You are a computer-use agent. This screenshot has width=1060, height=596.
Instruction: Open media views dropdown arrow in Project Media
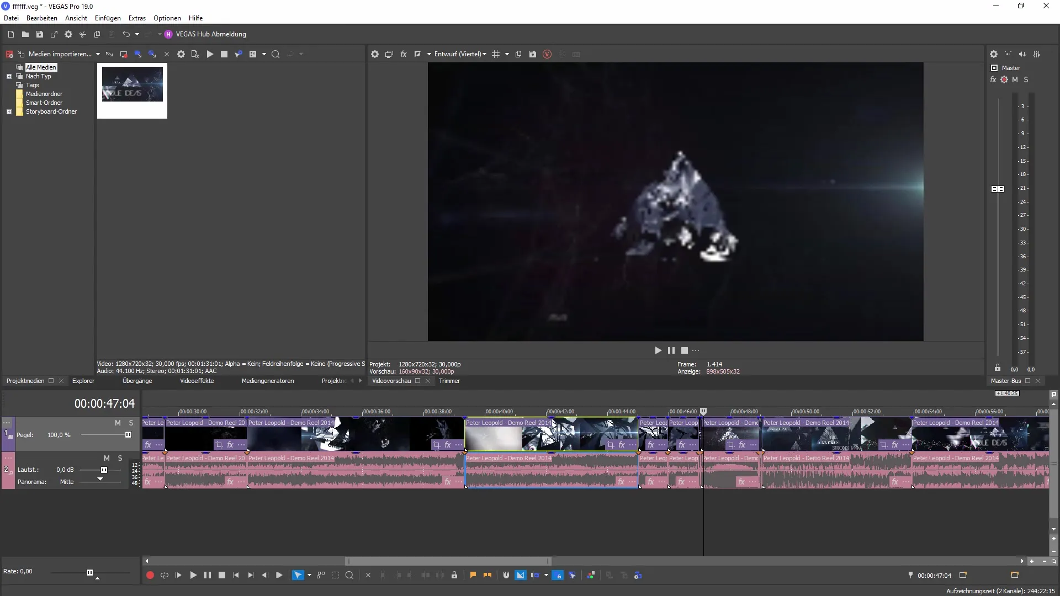264,54
